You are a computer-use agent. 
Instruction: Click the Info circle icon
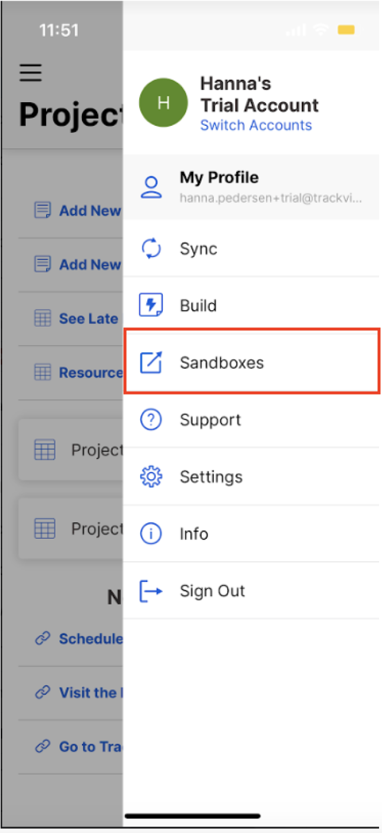(x=151, y=533)
